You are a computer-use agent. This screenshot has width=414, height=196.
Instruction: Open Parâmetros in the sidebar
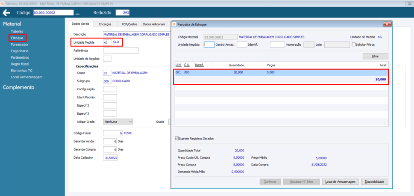pyautogui.click(x=20, y=57)
